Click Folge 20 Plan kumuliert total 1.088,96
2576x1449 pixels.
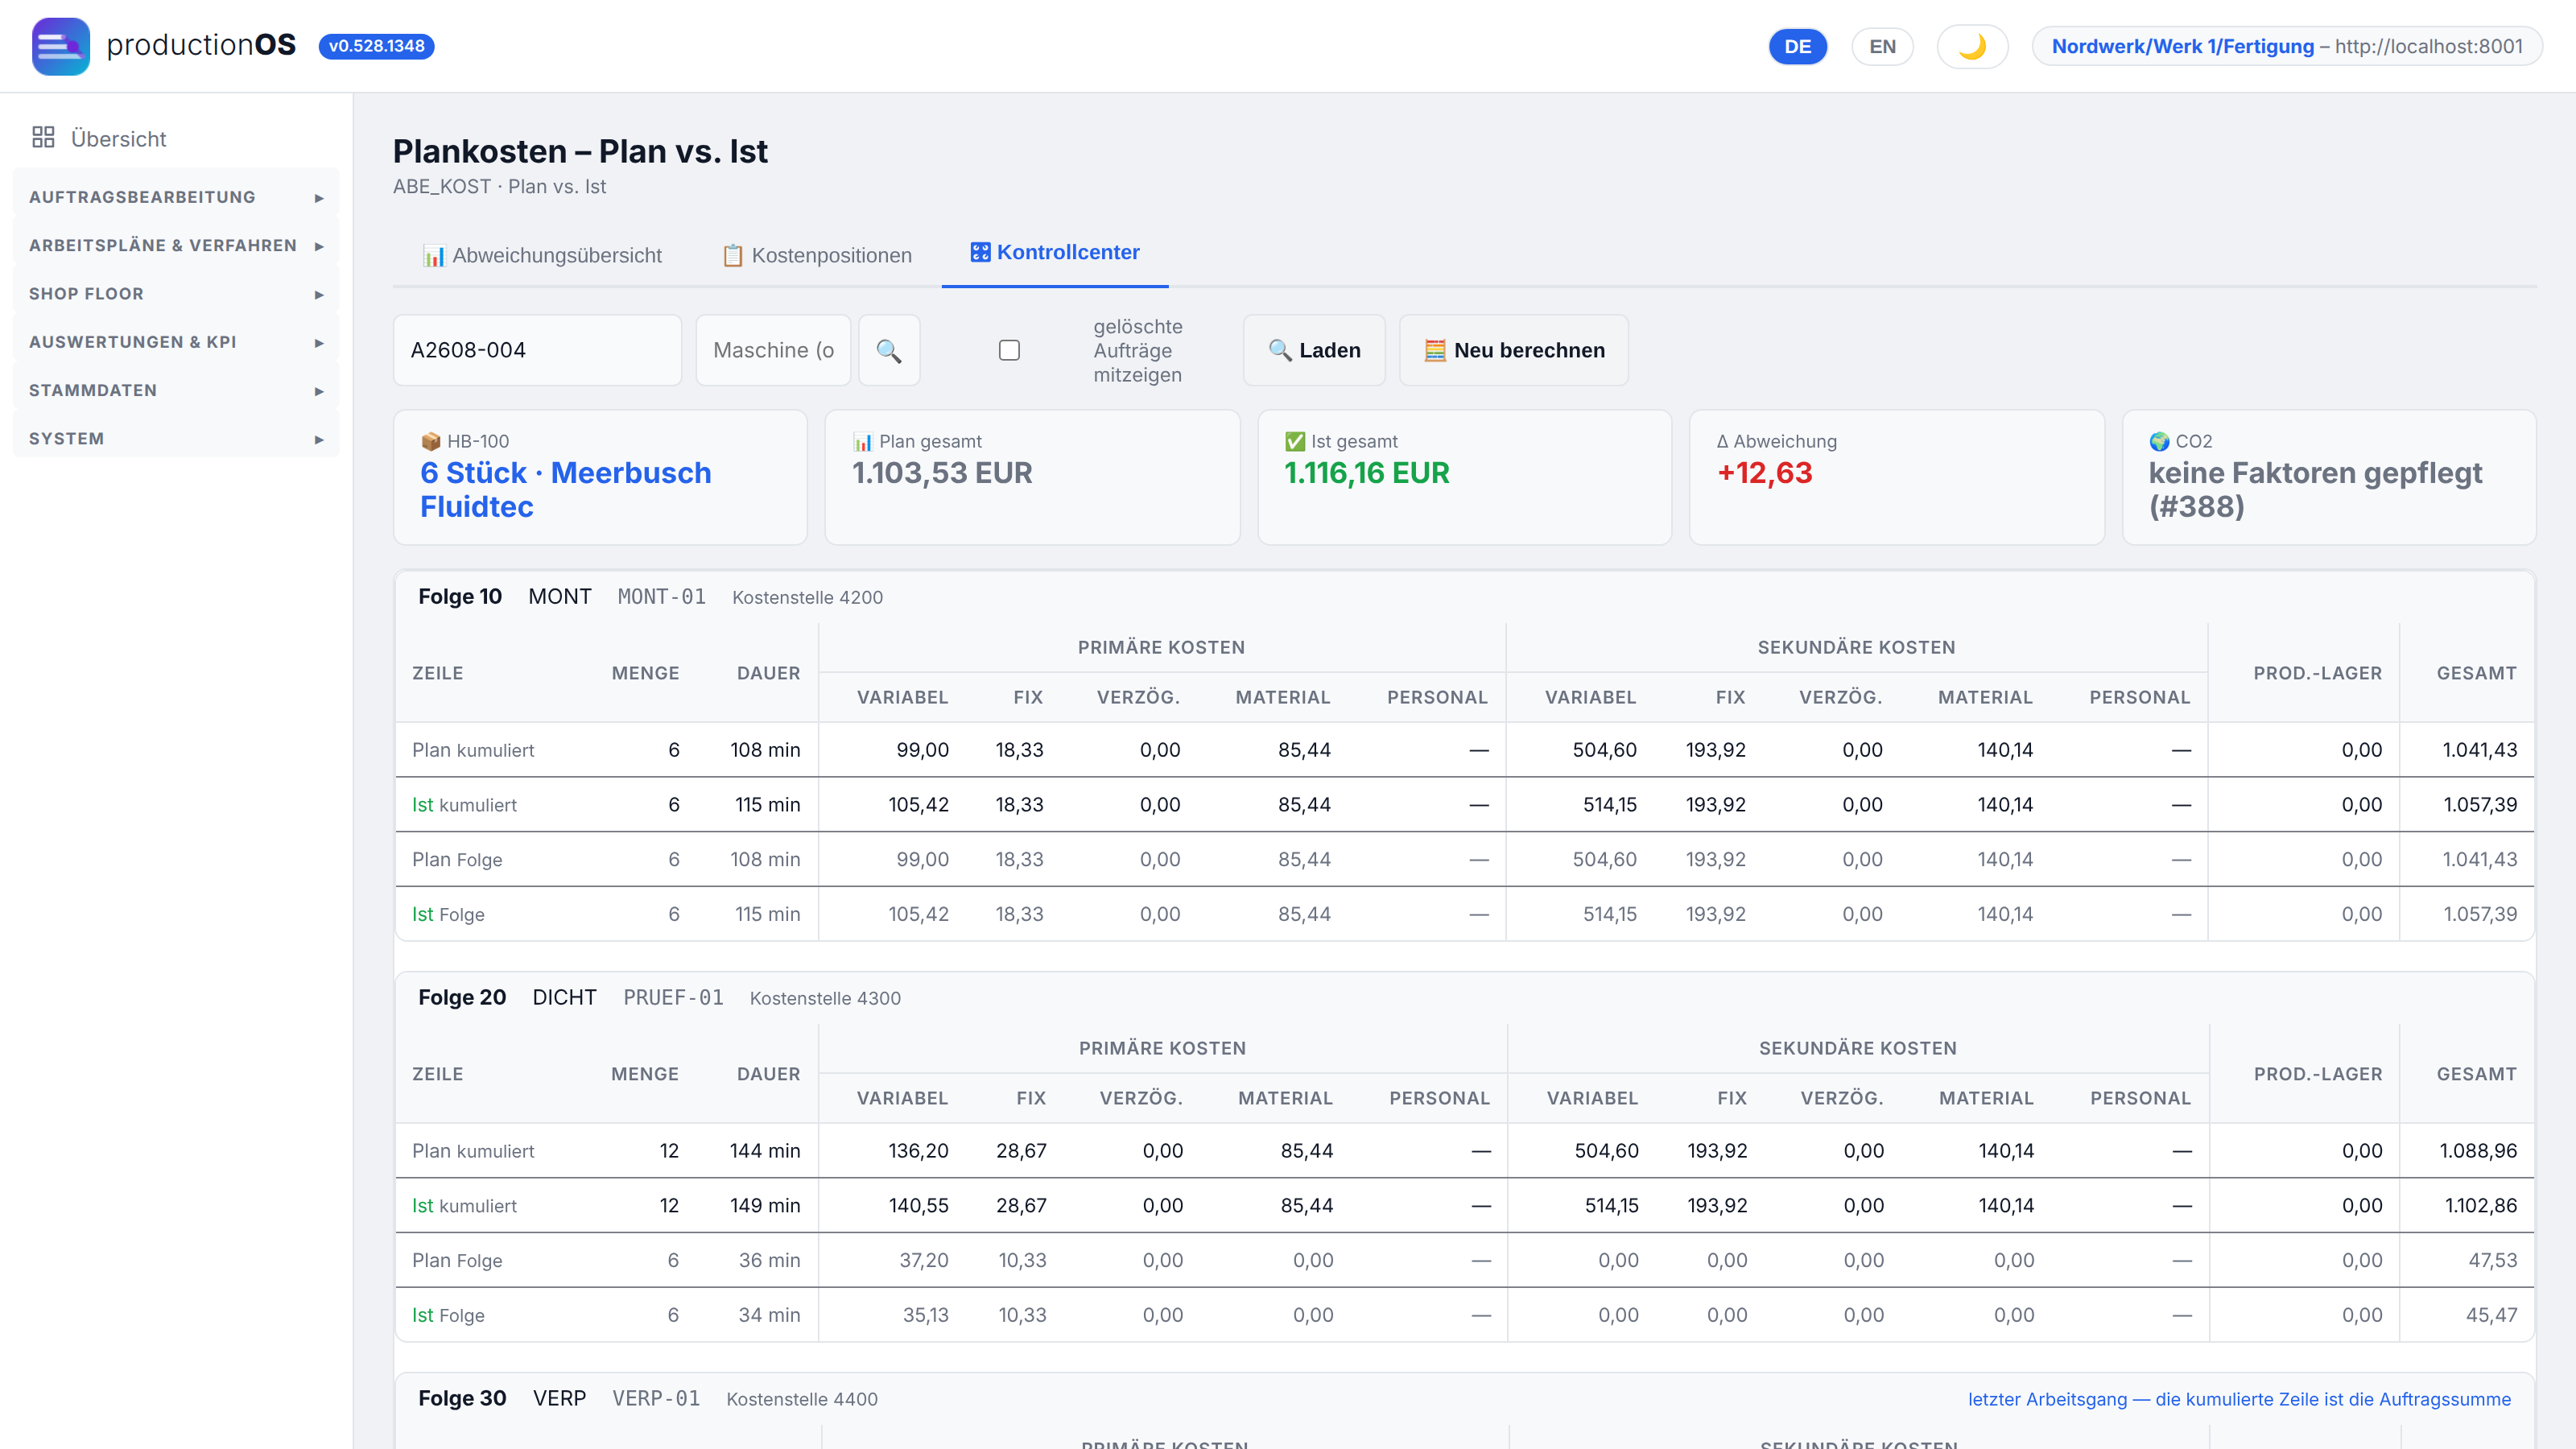[x=2478, y=1150]
